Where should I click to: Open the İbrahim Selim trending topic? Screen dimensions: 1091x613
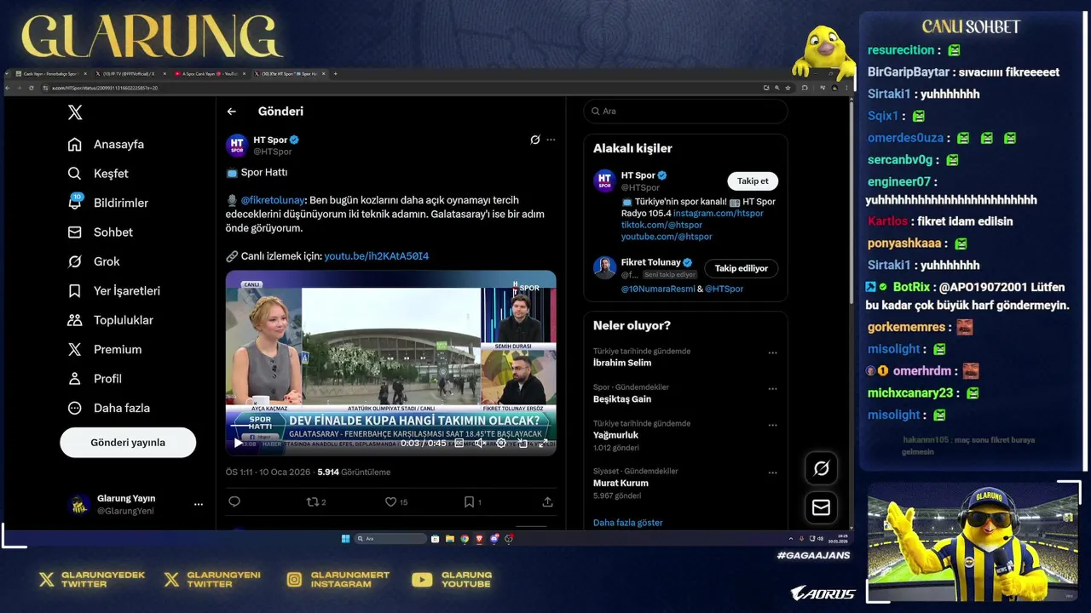622,363
